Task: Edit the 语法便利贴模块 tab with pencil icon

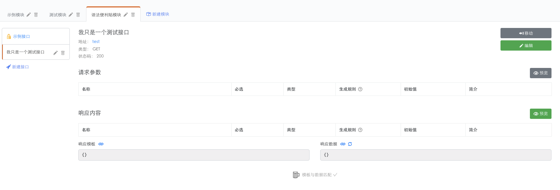Action: (x=126, y=15)
